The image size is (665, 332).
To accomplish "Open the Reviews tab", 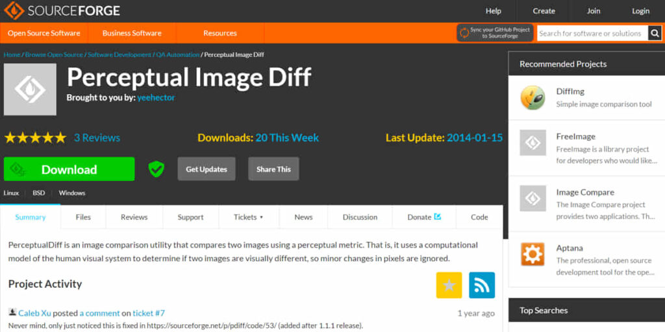I will coord(134,217).
